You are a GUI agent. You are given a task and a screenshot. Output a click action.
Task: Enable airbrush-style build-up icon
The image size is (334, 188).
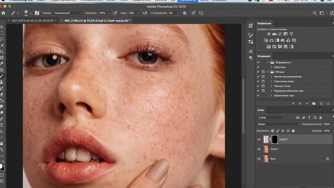pos(145,13)
